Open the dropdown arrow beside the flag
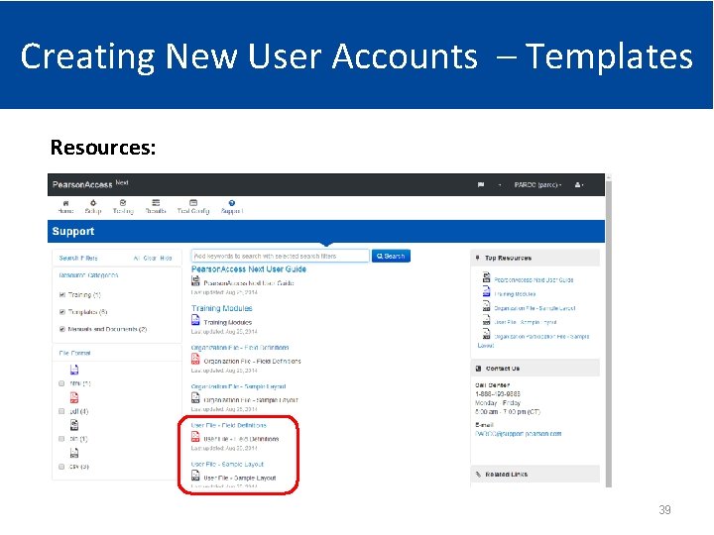The height and width of the screenshot is (535, 714). coord(500,185)
